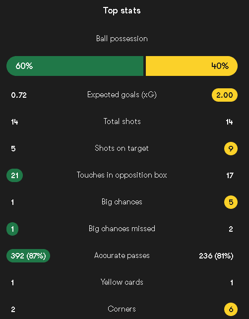Click the green 392 (87%) passes badge
The width and height of the screenshot is (249, 319).
[x=28, y=255]
